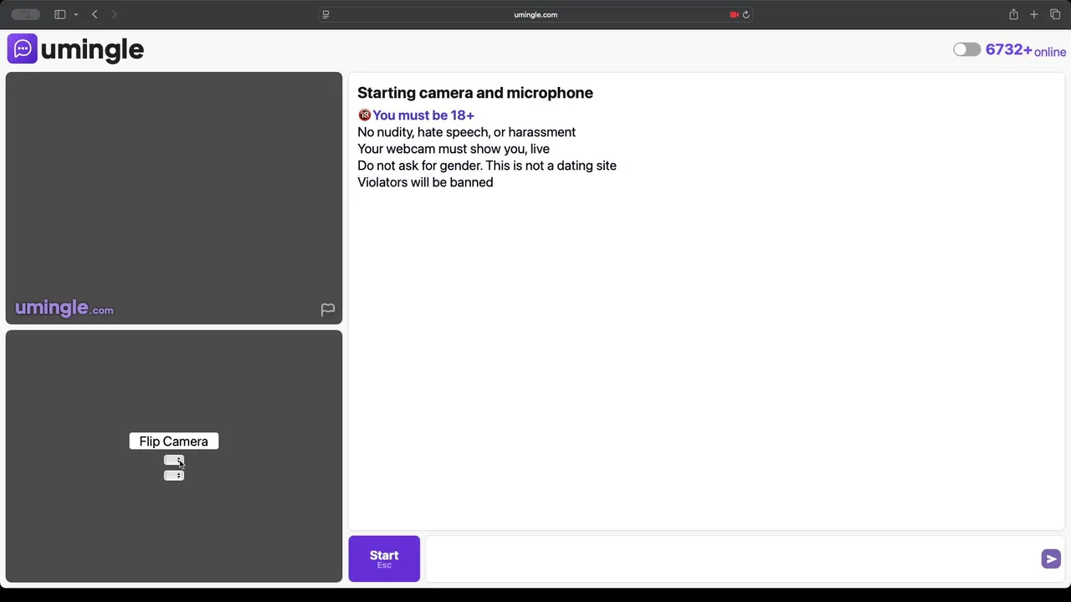Viewport: 1071px width, 602px height.
Task: Click the umingle chat bubble logo icon
Action: click(x=22, y=49)
